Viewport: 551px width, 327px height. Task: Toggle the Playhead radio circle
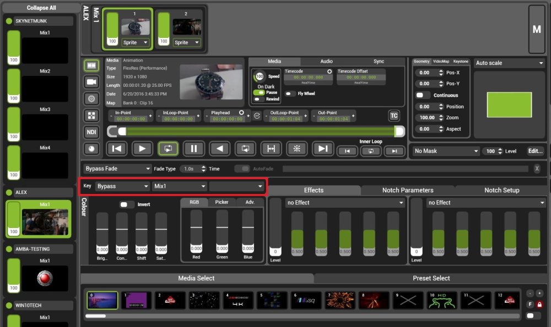tap(241, 113)
